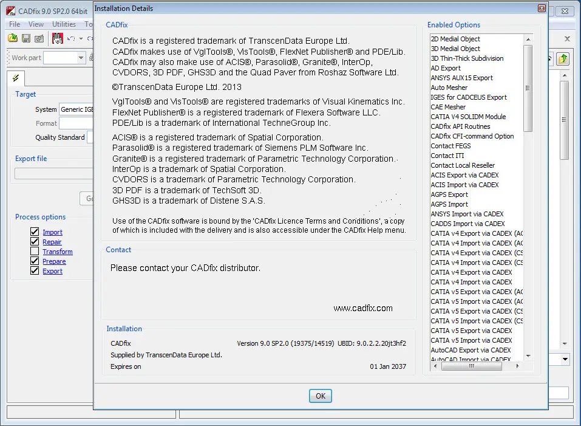Toggle the Export process checkbox
Viewport: 581px width, 426px height.
pyautogui.click(x=35, y=270)
